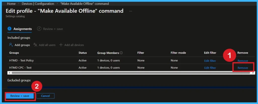258x104 pixels.
Task: Remove the HTMD CPC - Test group
Action: [243, 68]
